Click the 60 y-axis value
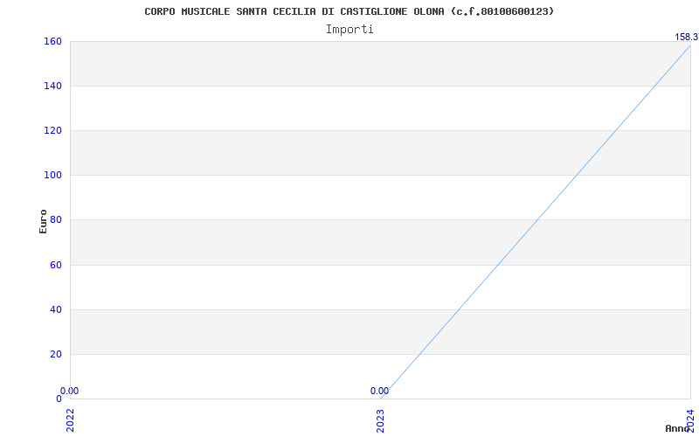 click(55, 266)
